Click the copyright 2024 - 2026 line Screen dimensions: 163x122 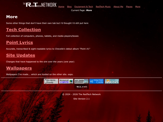coord(81,94)
